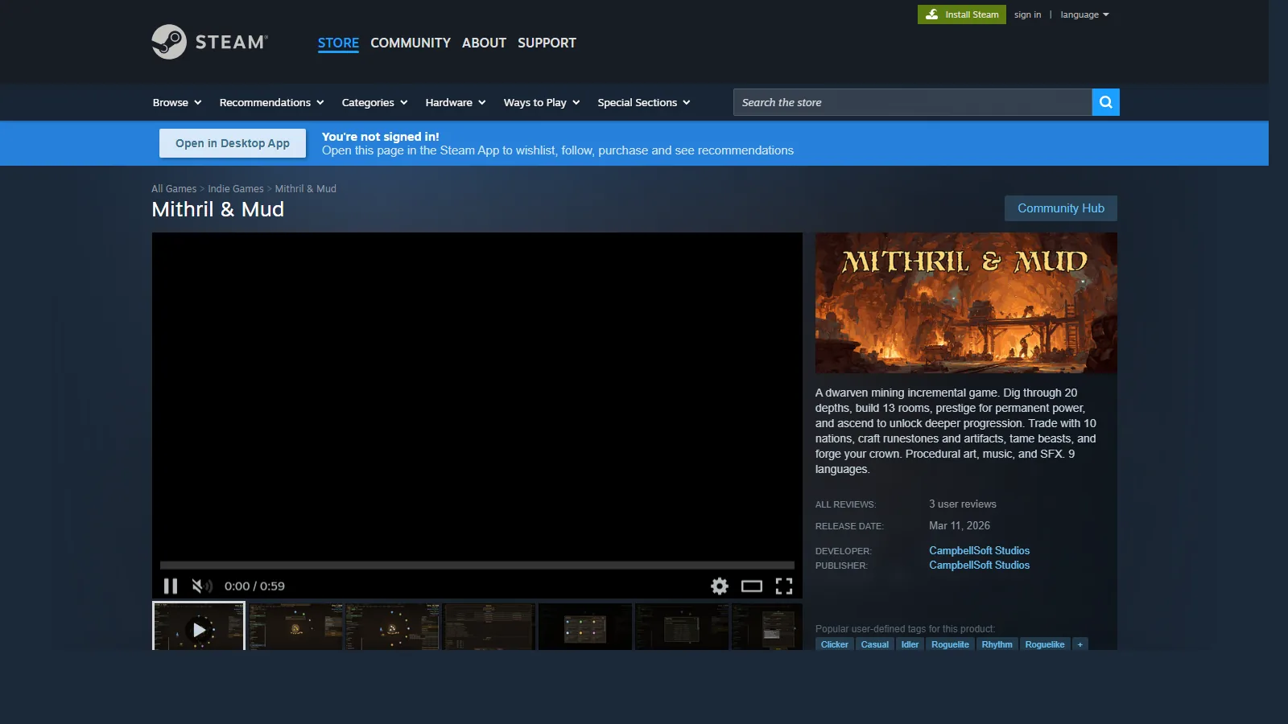This screenshot has height=724, width=1288.
Task: Unmute the trailer audio
Action: point(201,586)
